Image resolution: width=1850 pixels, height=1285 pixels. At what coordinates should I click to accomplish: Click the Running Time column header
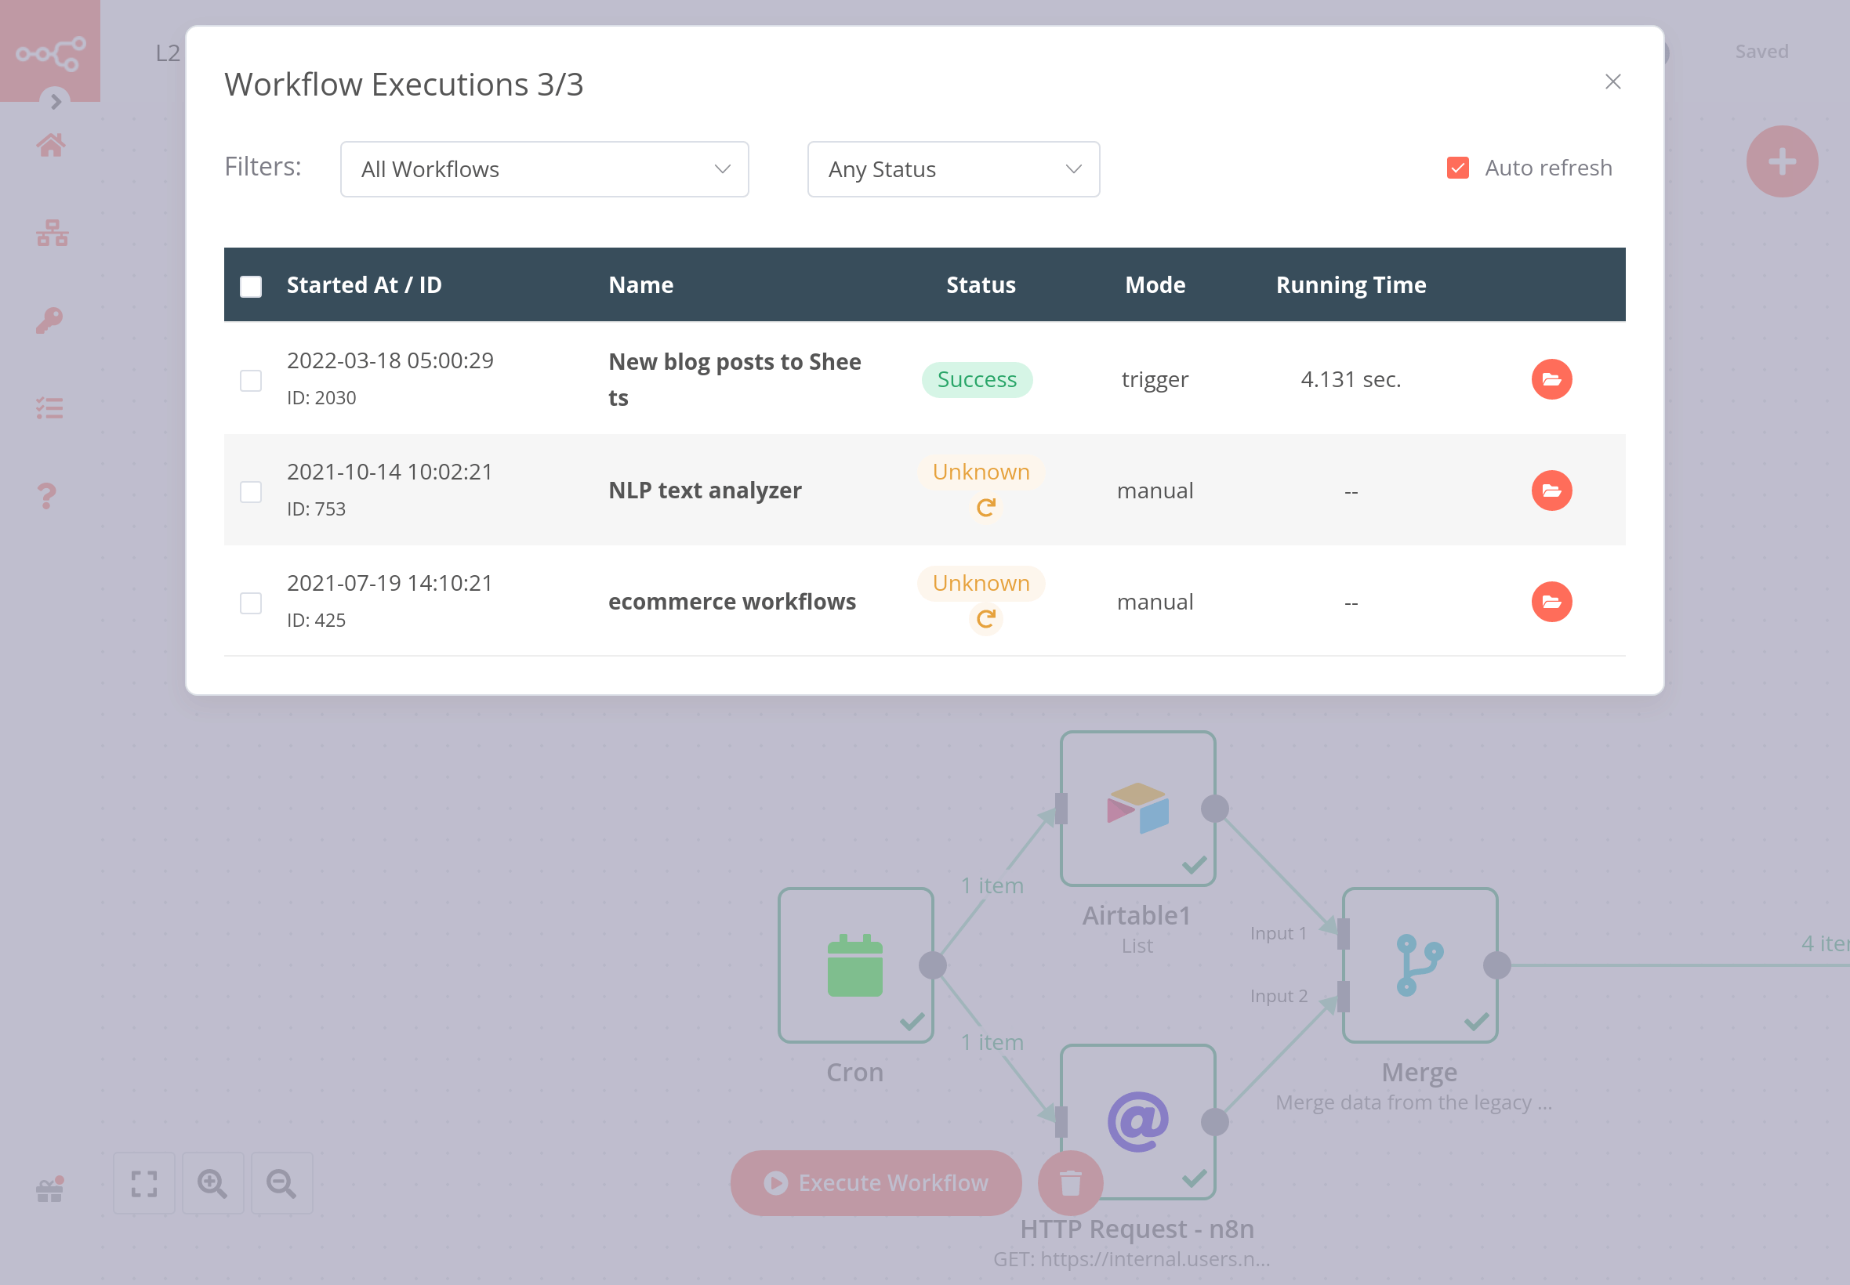pos(1350,285)
